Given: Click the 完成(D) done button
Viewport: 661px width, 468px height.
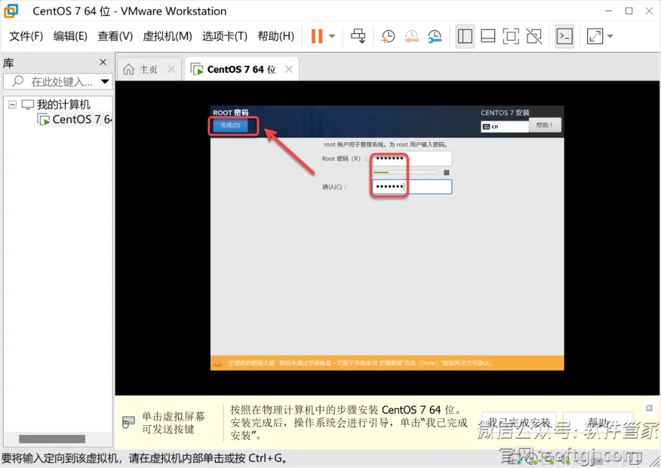Looking at the screenshot, I should [230, 125].
